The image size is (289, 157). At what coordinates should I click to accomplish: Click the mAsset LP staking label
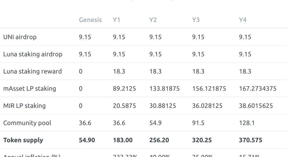point(29,89)
